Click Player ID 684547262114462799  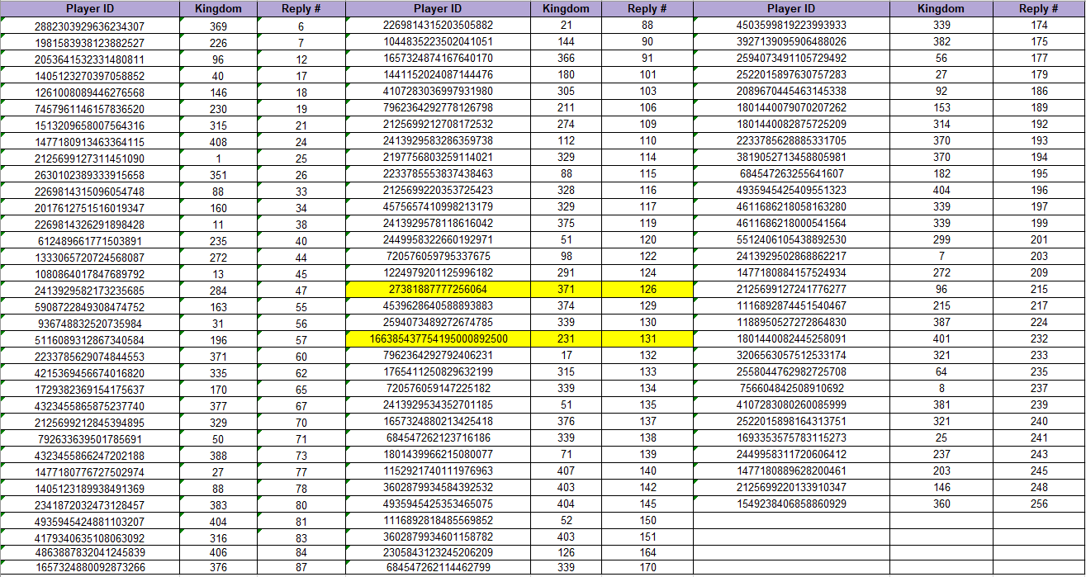(x=438, y=568)
